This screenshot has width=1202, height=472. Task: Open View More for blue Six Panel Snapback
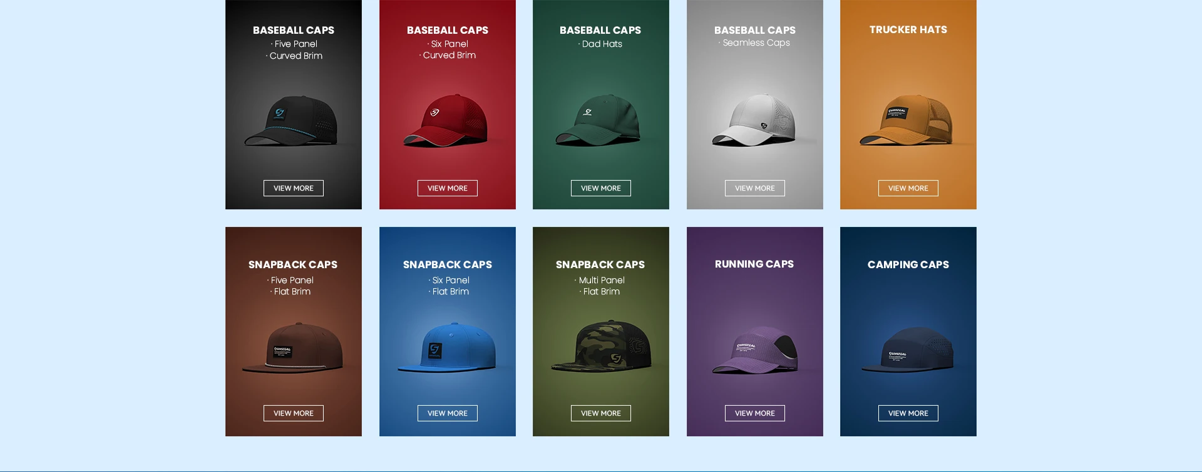[x=447, y=413]
